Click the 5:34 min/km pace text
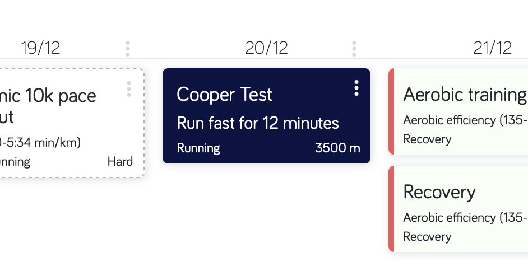Image resolution: width=528 pixels, height=262 pixels. 42,142
